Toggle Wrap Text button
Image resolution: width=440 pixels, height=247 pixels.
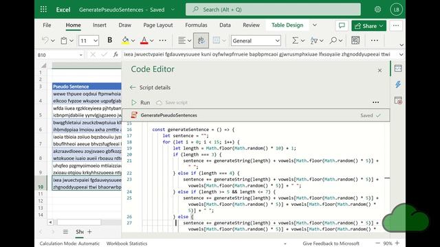coord(201,40)
